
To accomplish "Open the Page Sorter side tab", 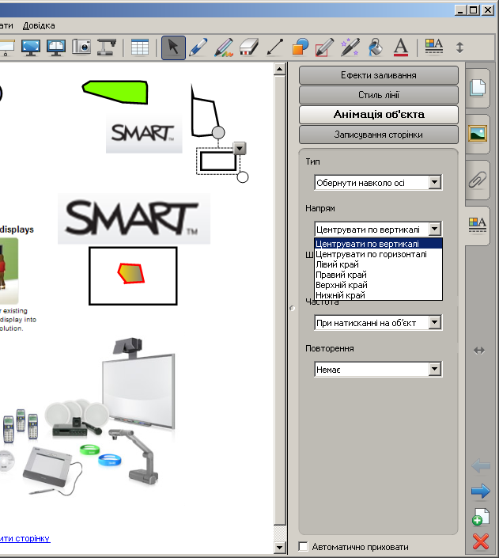I will pyautogui.click(x=478, y=88).
